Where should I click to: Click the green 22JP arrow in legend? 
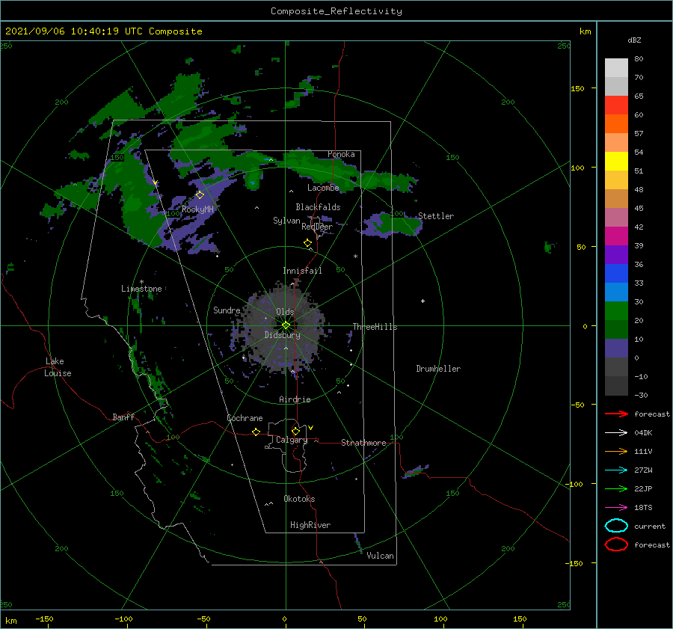(616, 488)
